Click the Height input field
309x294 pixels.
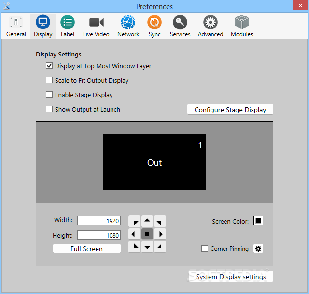tap(99, 235)
